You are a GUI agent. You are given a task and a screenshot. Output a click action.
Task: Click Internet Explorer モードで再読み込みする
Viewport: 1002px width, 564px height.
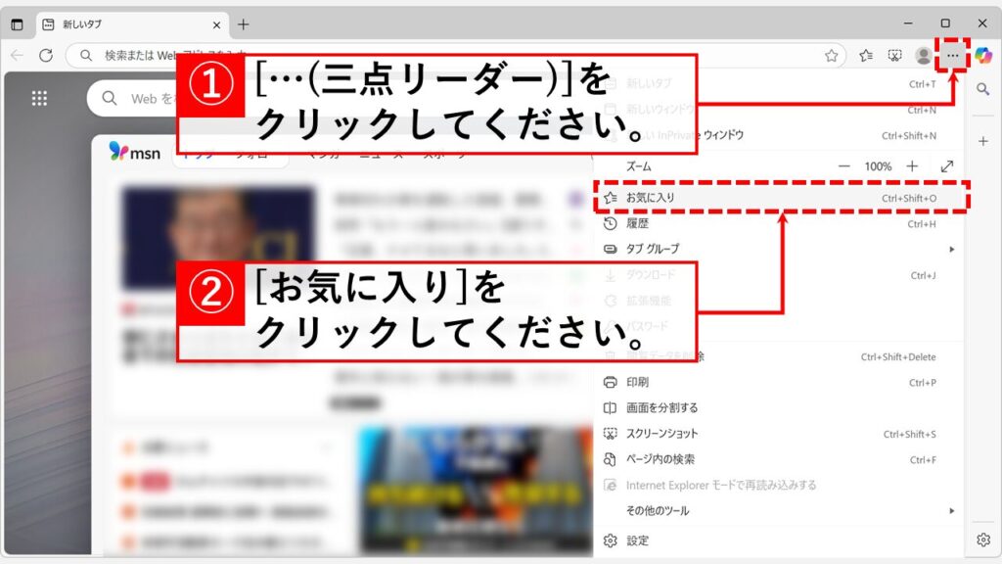coord(778,486)
